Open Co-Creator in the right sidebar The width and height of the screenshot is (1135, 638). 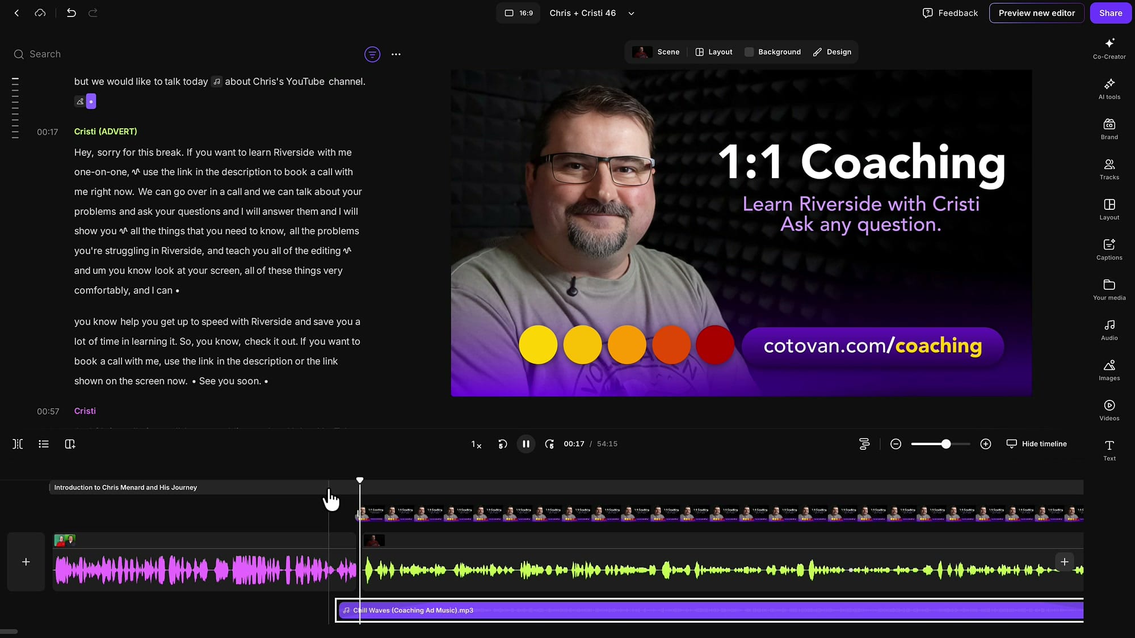coord(1109,49)
